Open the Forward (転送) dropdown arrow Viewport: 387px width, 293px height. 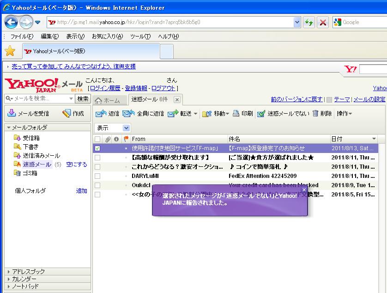tap(195, 114)
